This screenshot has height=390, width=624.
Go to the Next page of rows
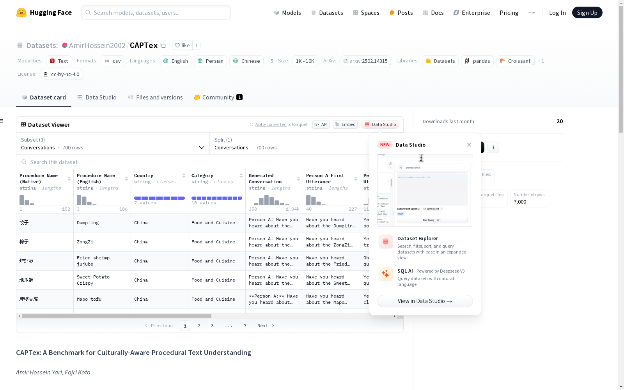click(x=266, y=326)
